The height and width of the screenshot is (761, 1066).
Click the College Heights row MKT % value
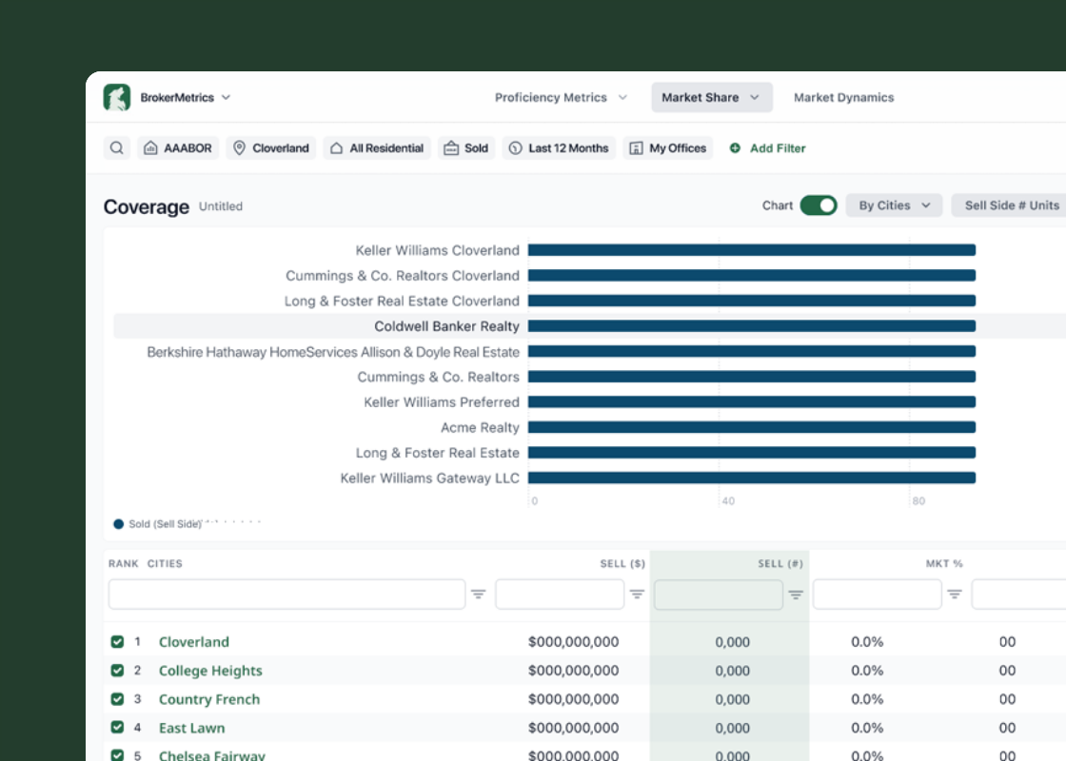[867, 671]
